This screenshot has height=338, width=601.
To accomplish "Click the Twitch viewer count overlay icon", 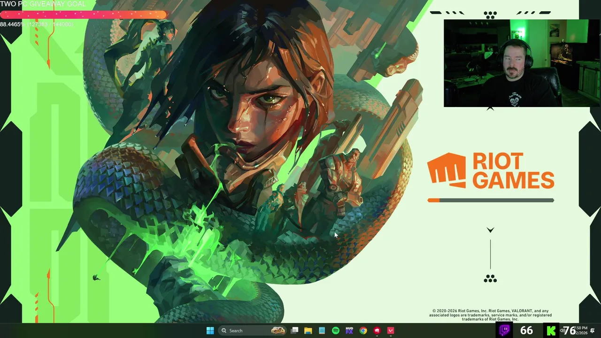I will (x=505, y=330).
